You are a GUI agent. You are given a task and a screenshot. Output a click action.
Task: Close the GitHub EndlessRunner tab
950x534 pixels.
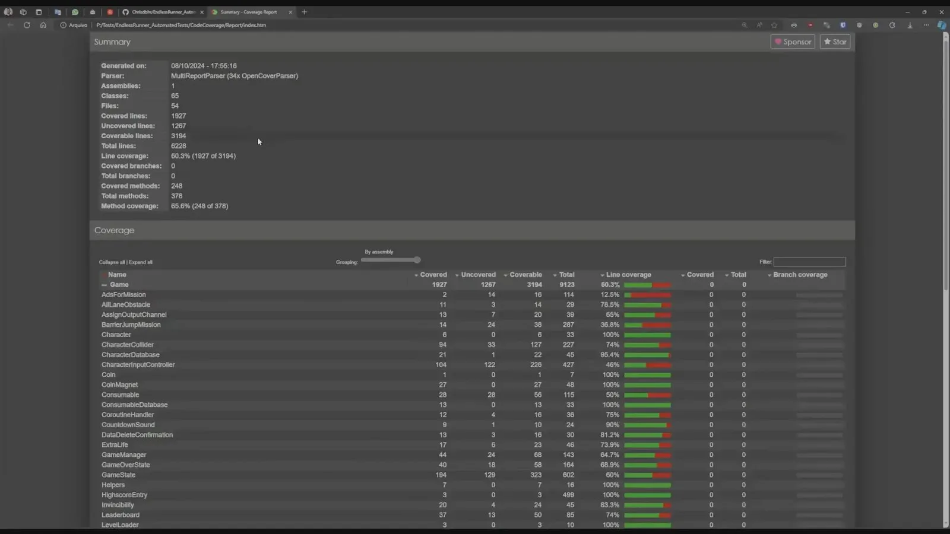pyautogui.click(x=202, y=12)
